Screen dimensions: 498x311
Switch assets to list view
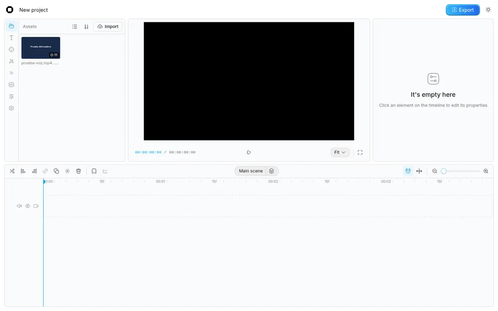tap(75, 27)
